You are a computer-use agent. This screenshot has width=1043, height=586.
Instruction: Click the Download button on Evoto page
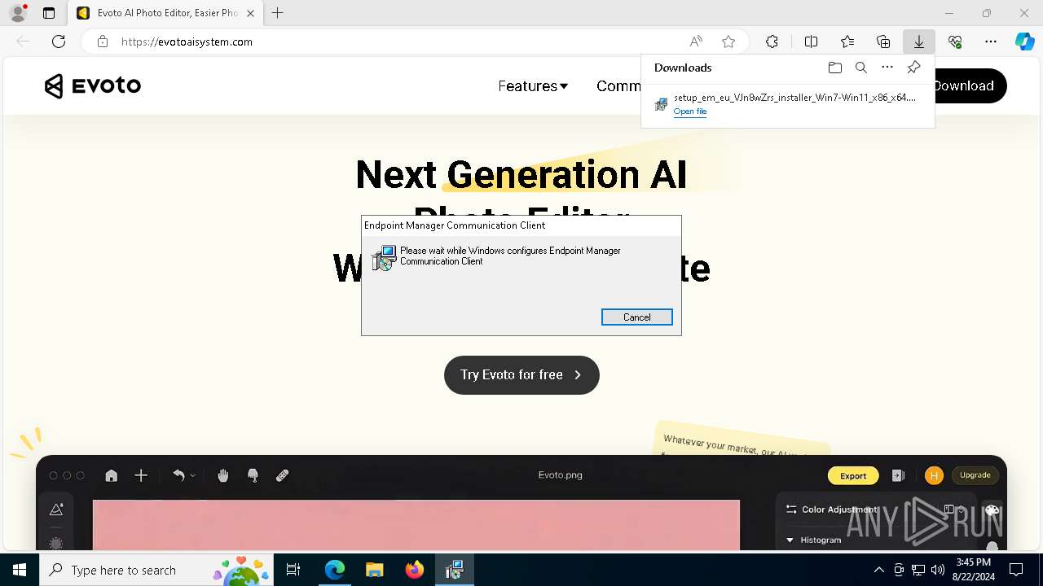[970, 85]
